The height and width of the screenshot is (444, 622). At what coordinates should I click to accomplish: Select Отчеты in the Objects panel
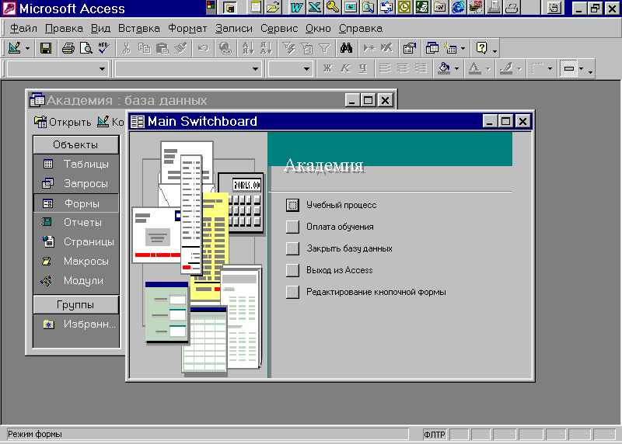pyautogui.click(x=76, y=222)
